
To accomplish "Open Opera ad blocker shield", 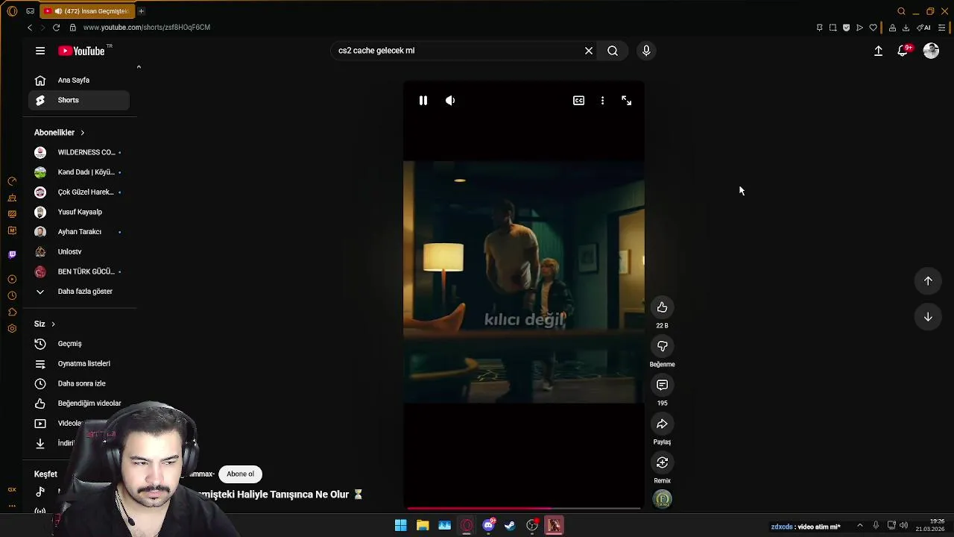I will coord(846,28).
